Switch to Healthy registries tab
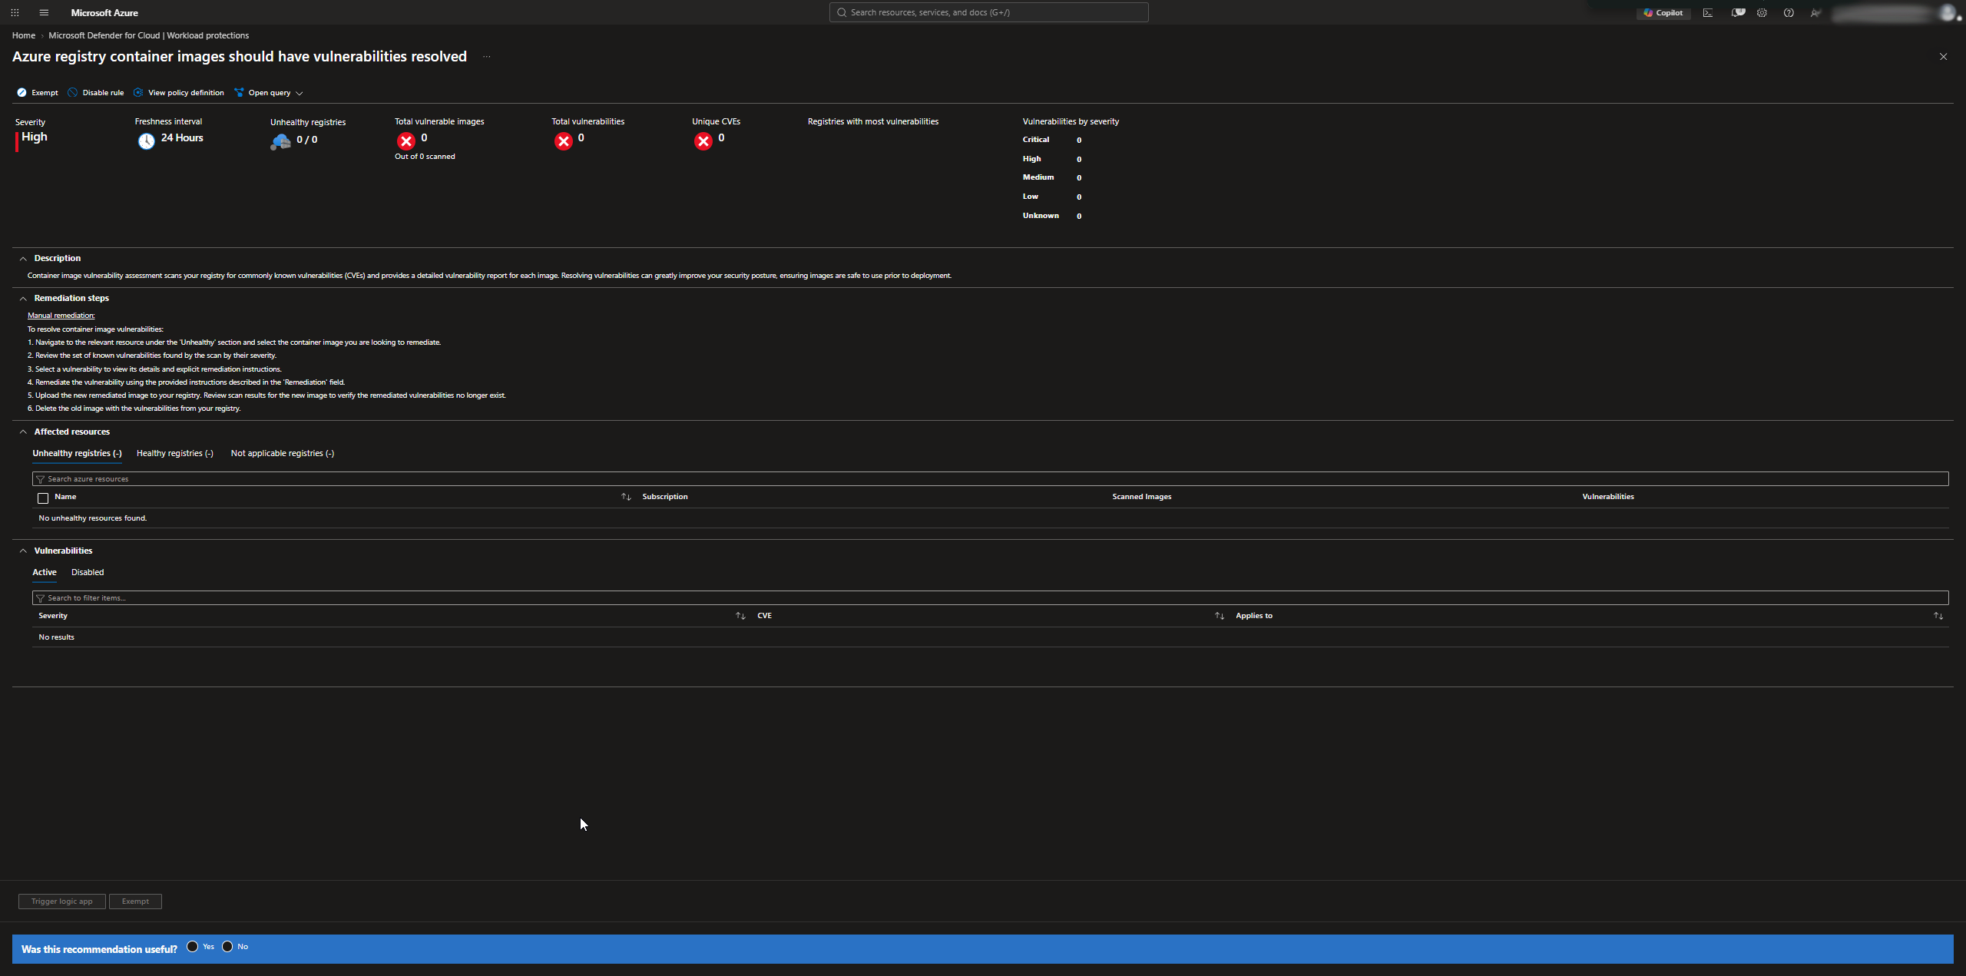The height and width of the screenshot is (976, 1966). (x=175, y=453)
